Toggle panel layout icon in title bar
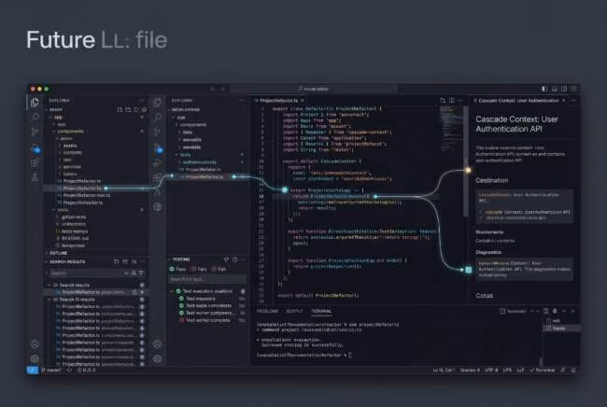Image resolution: width=607 pixels, height=407 pixels. (555, 89)
